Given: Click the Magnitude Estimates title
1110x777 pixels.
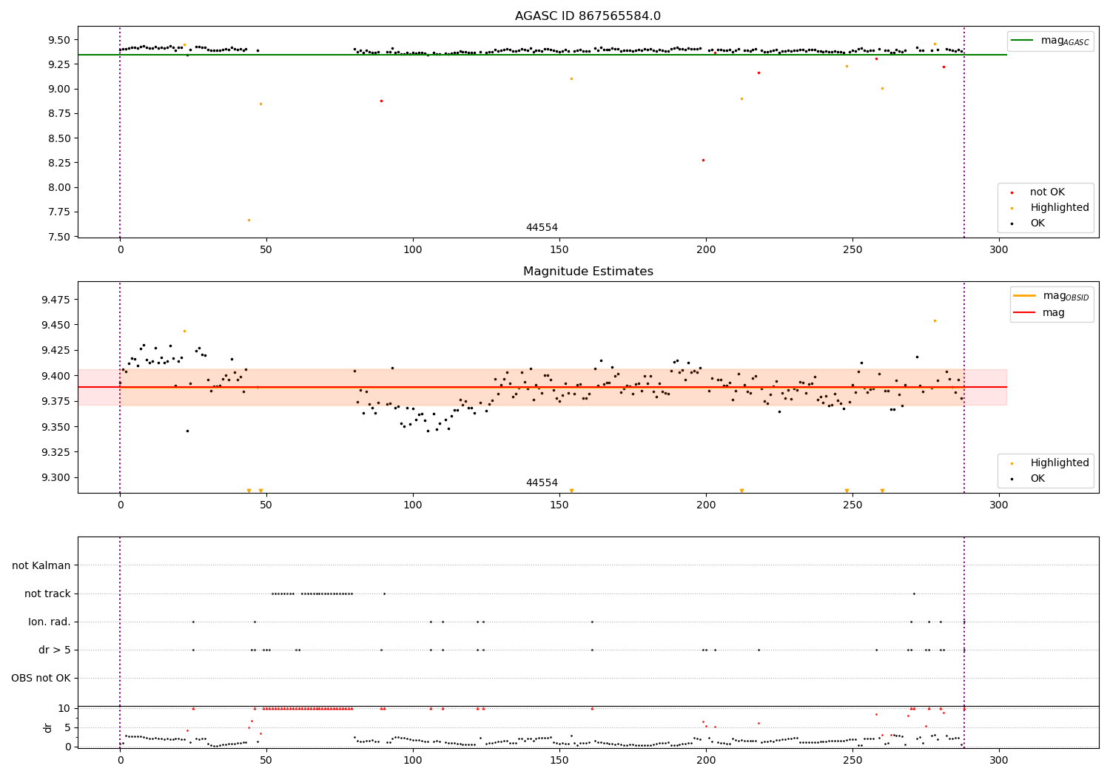Looking at the screenshot, I should [588, 272].
